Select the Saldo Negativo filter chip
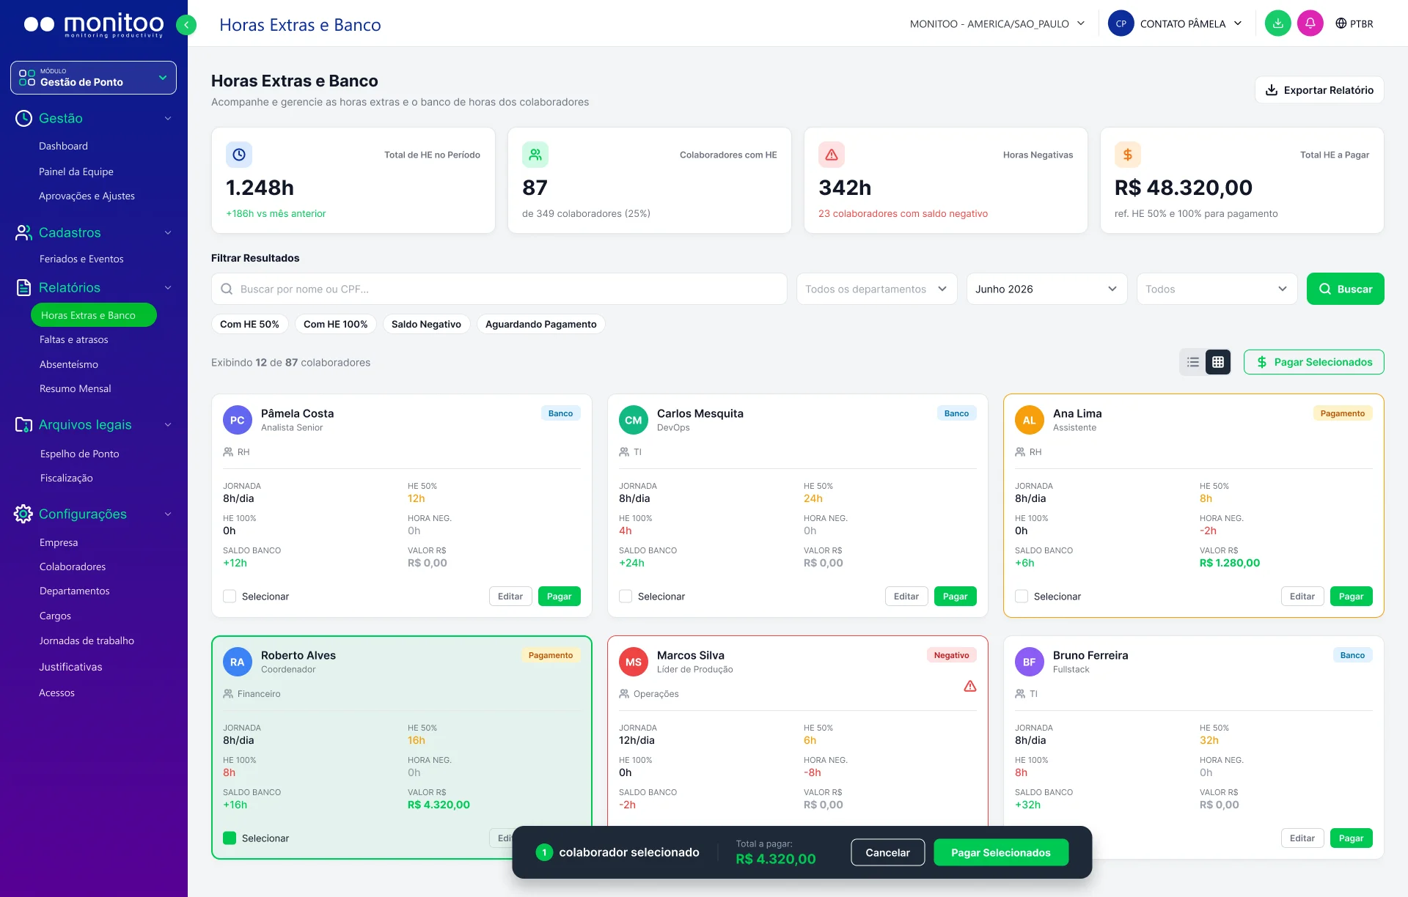 coord(426,324)
